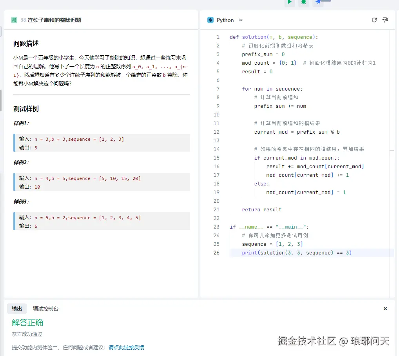
Task: Open the language switcher arrows next to Python
Action: [241, 20]
